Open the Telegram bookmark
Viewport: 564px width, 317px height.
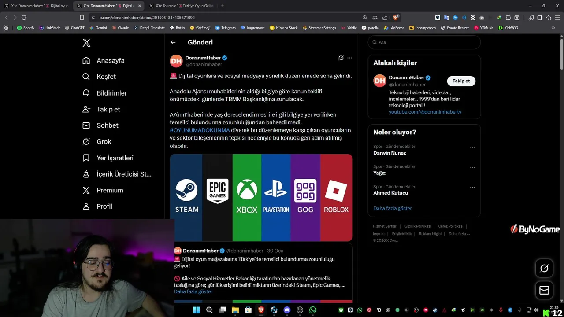pyautogui.click(x=225, y=28)
